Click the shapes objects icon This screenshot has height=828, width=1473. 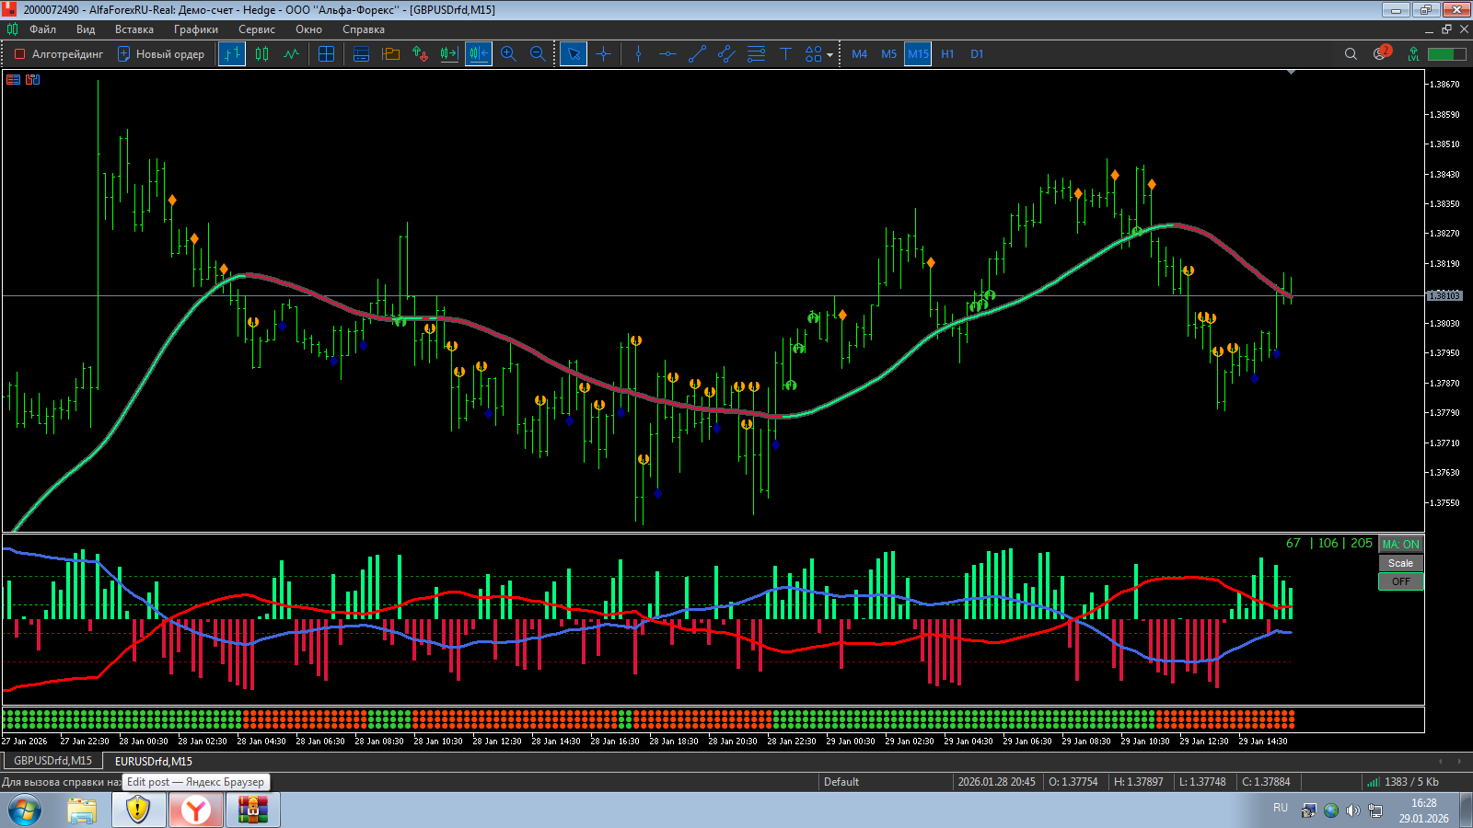pyautogui.click(x=813, y=54)
